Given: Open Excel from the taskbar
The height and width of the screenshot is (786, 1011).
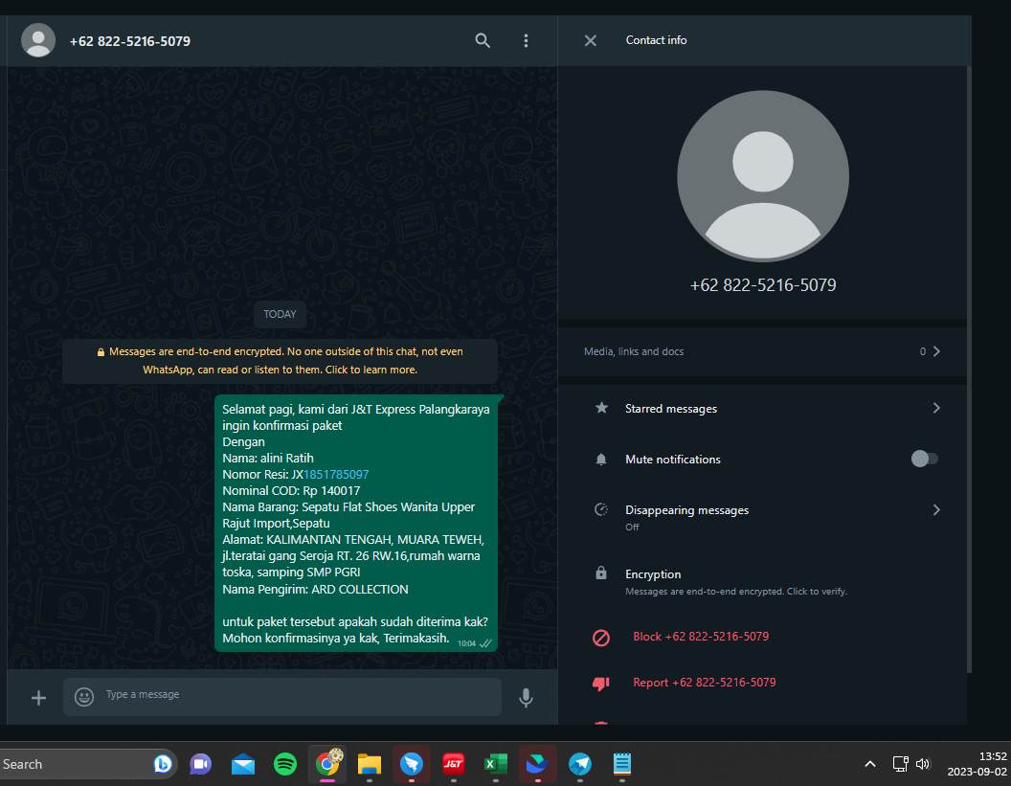Looking at the screenshot, I should click(x=495, y=764).
